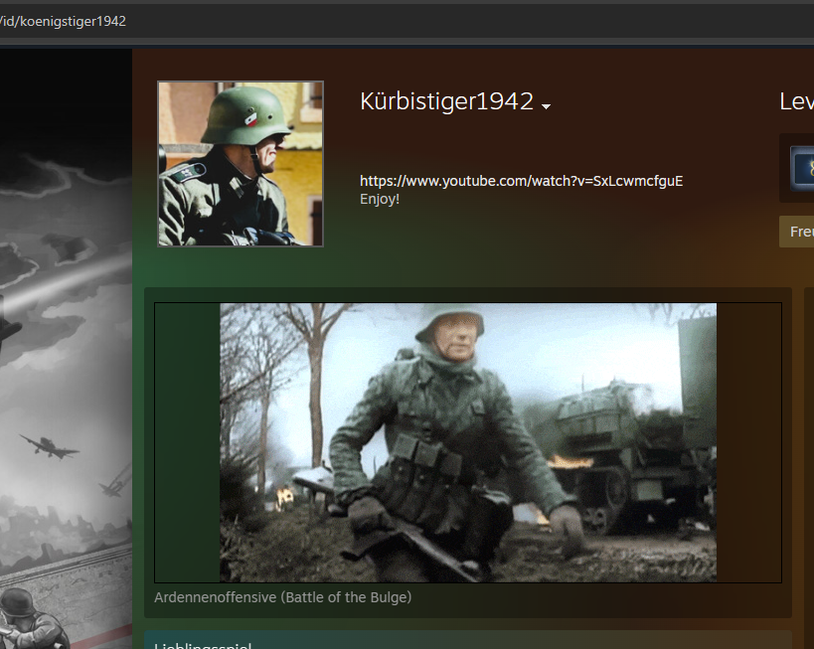This screenshot has width=814, height=649.
Task: Click the monoplane in the background artwork
Action: tap(50, 444)
